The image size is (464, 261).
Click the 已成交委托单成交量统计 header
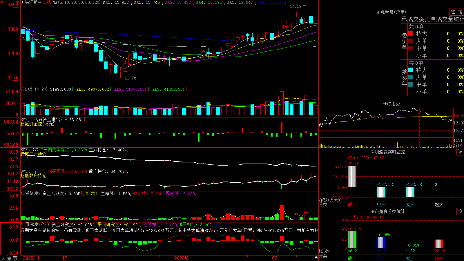(x=433, y=19)
